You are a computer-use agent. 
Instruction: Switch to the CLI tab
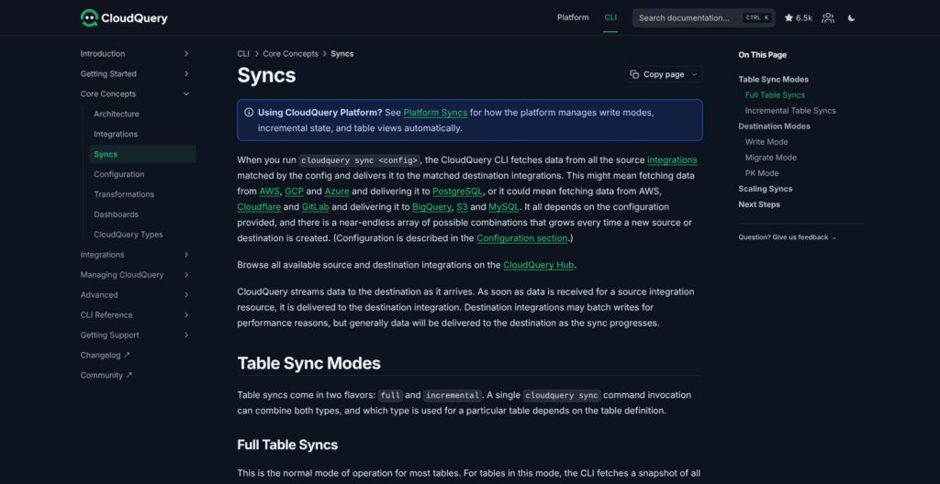click(610, 17)
